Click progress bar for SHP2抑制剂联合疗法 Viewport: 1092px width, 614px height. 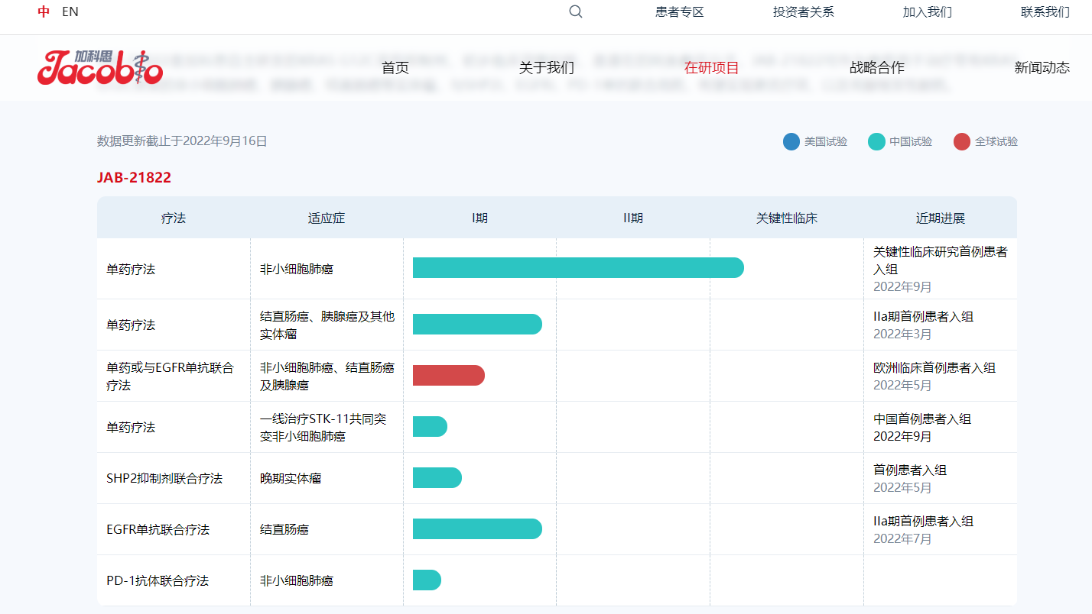point(437,477)
